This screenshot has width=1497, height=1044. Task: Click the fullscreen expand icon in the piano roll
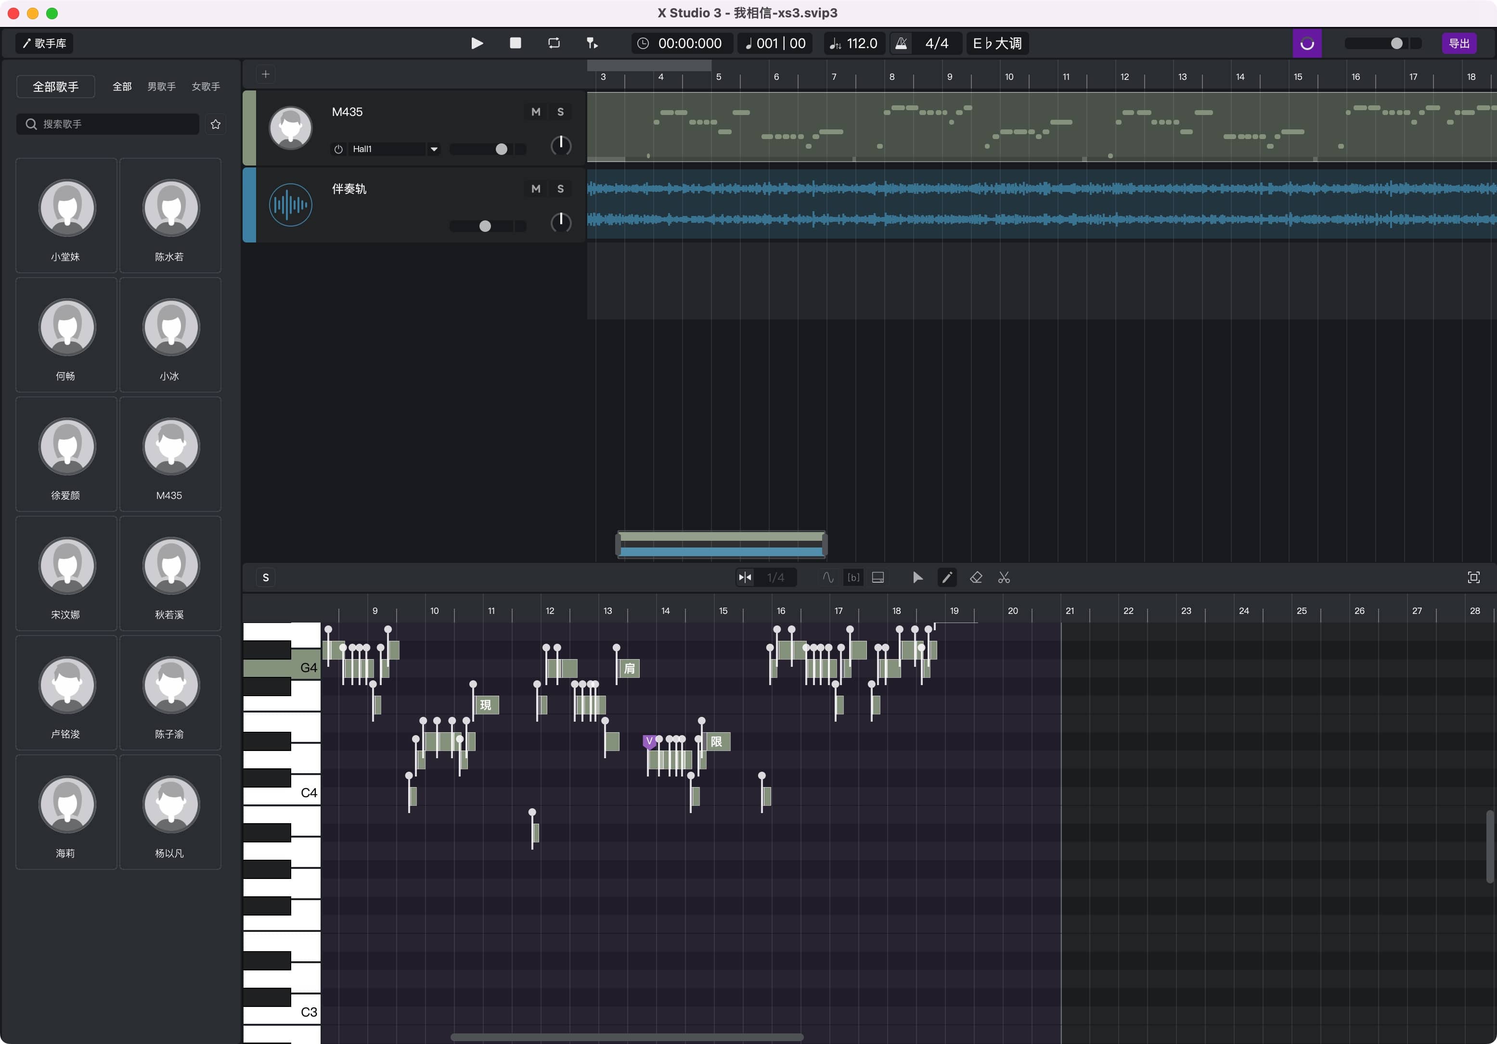(x=1473, y=577)
